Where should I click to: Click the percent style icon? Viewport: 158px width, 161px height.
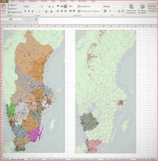click(x=110, y=11)
